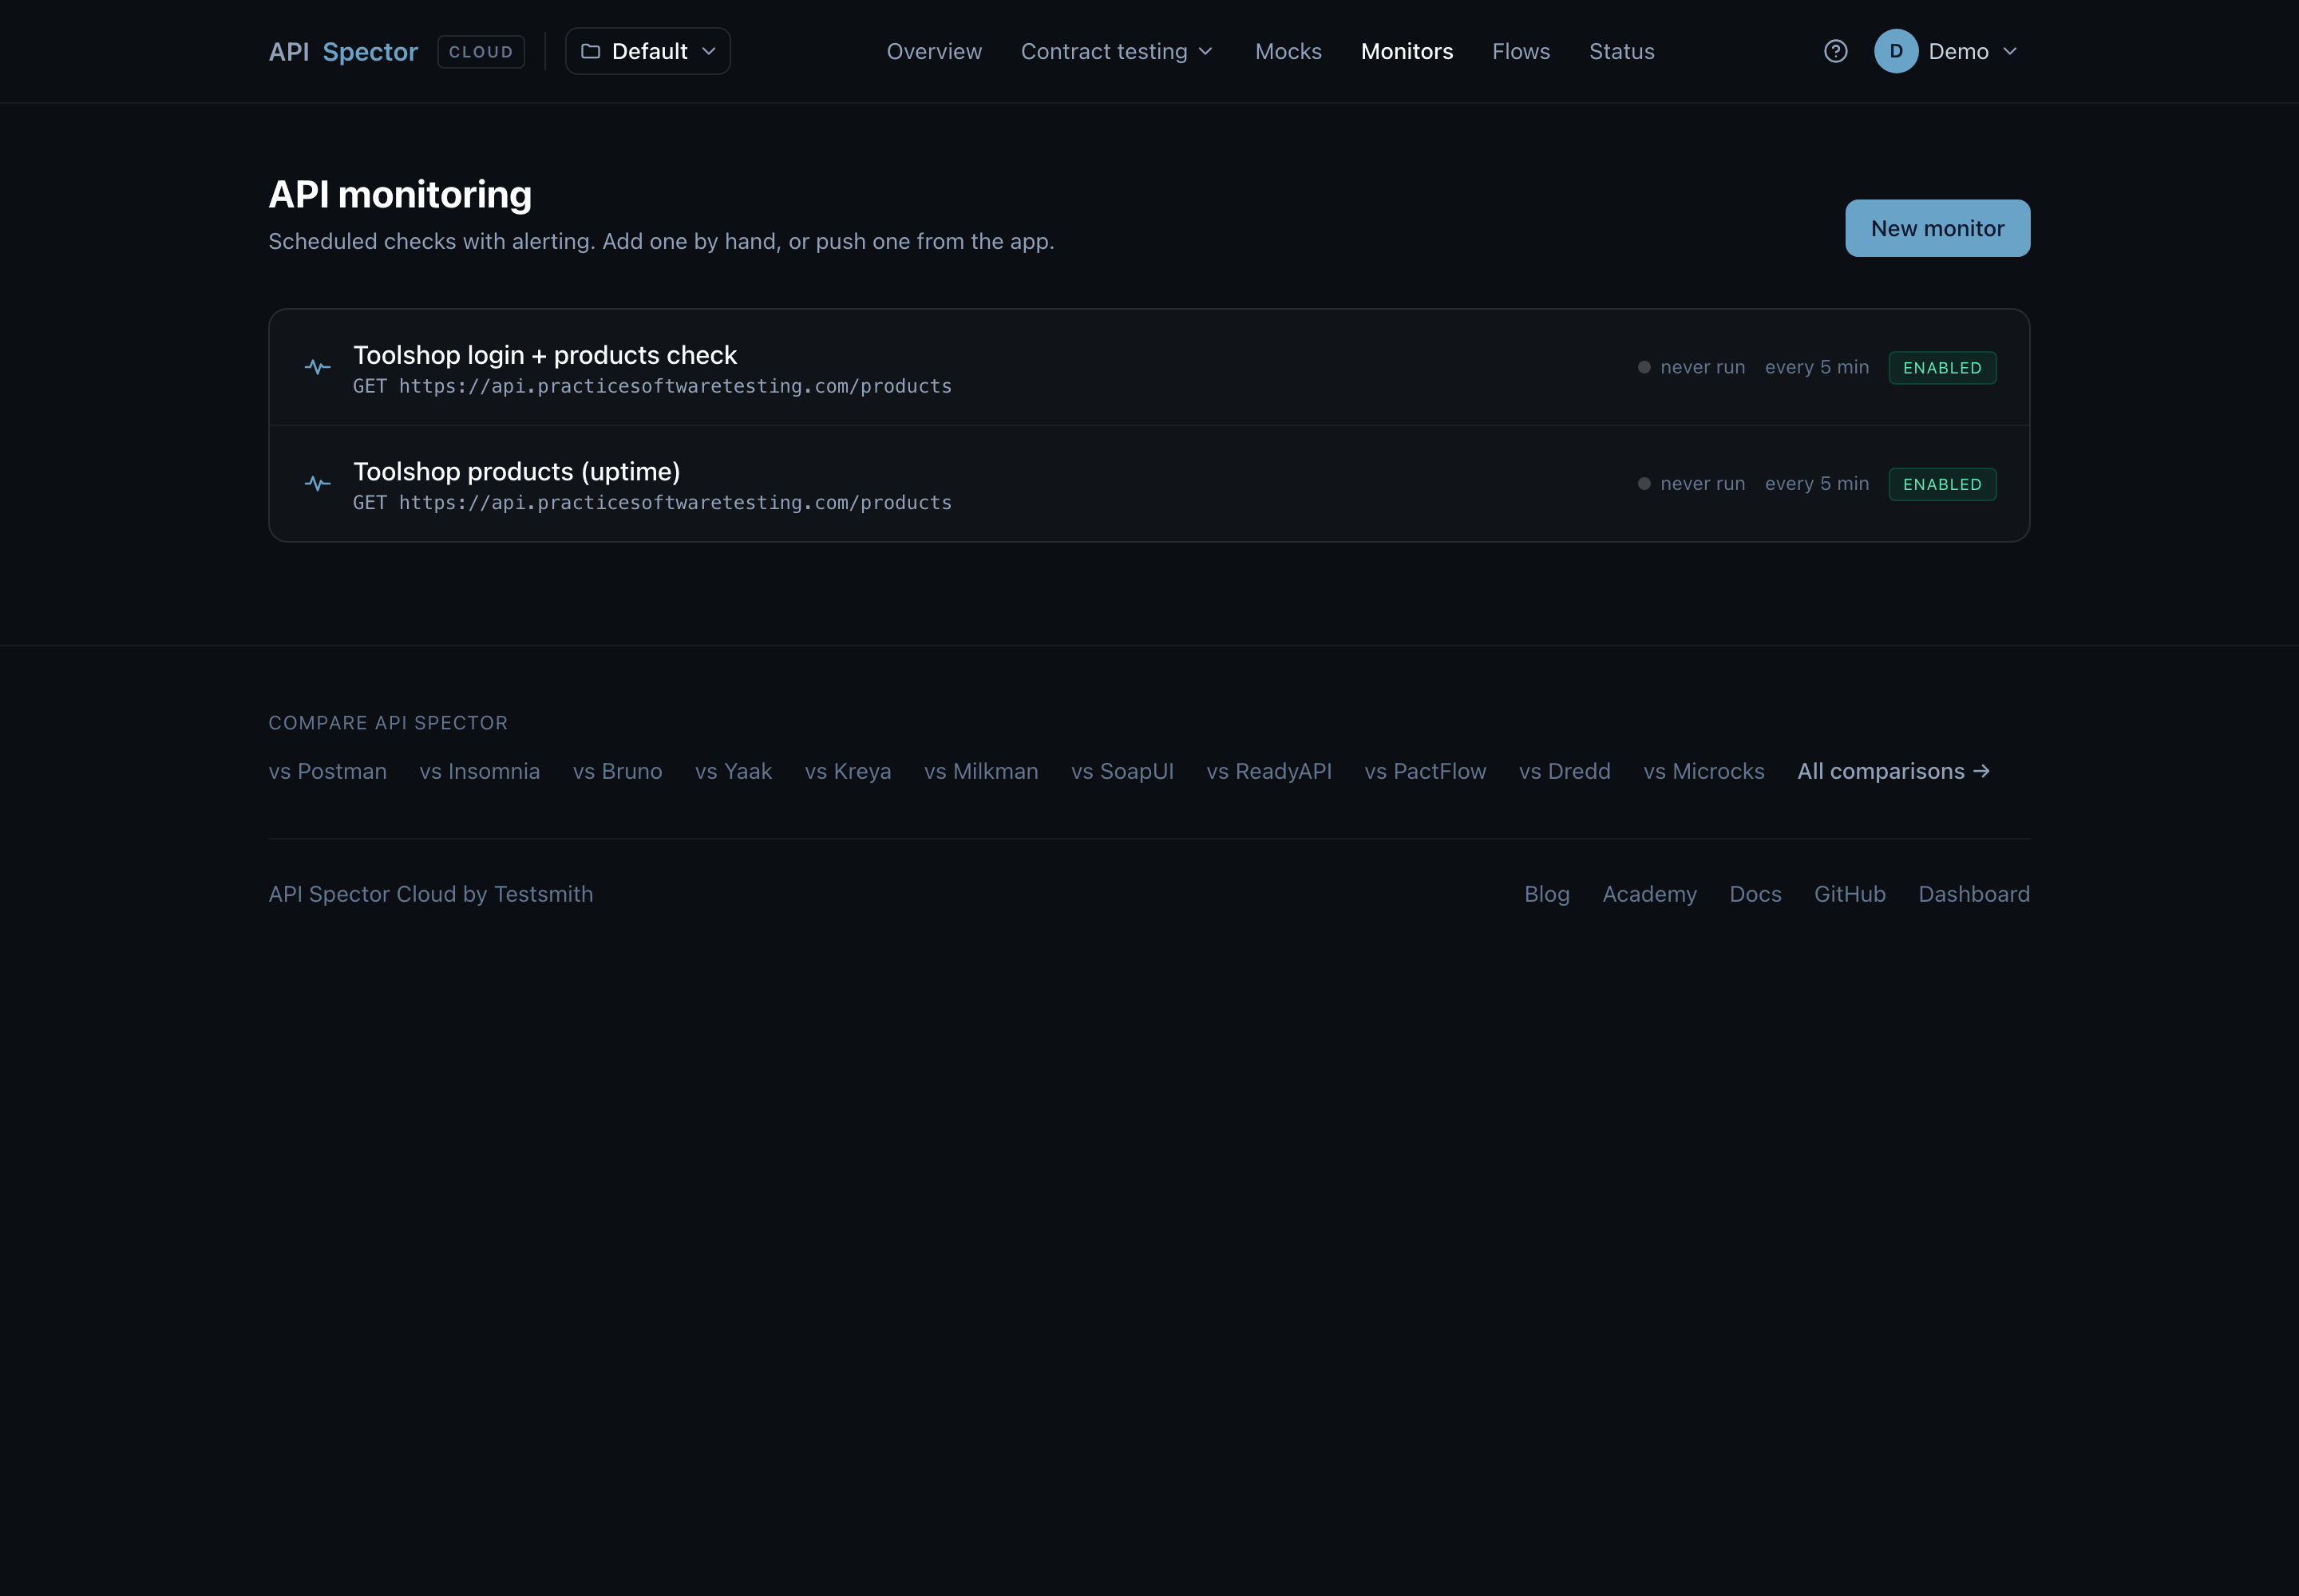Click the API Spector logo
The height and width of the screenshot is (1596, 2299).
coord(343,52)
